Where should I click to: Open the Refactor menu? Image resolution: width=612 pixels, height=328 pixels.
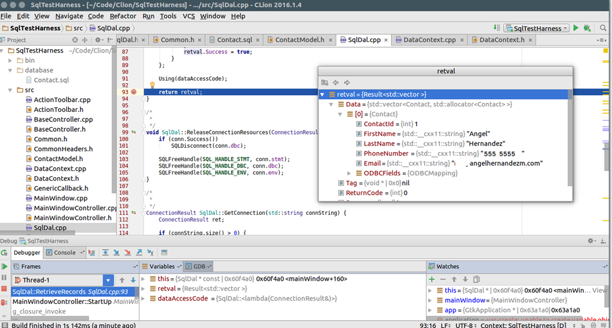(123, 16)
